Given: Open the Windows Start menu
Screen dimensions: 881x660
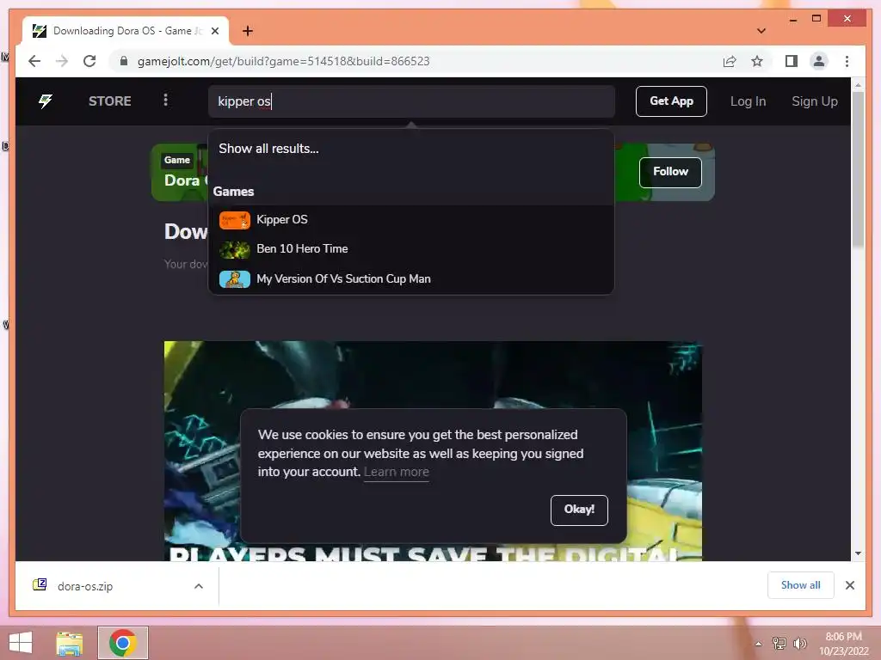Looking at the screenshot, I should (x=21, y=643).
